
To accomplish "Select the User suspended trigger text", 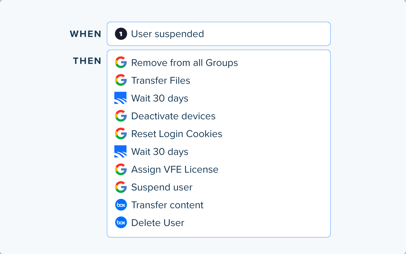I will [167, 34].
